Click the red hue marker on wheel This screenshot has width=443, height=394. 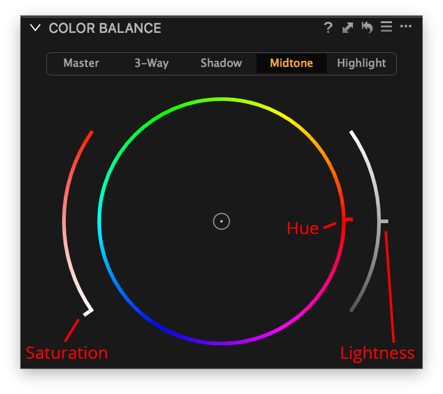click(347, 219)
